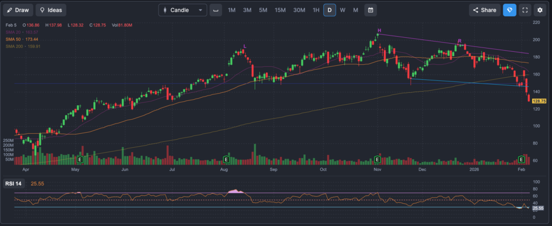Viewport: 552px width, 226px height.
Task: Open the Ideas panel
Action: pos(50,10)
